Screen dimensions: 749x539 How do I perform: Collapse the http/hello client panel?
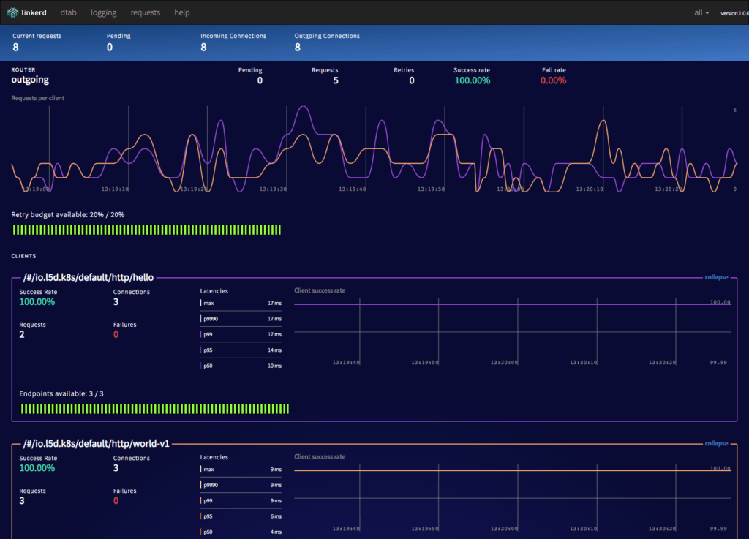715,277
